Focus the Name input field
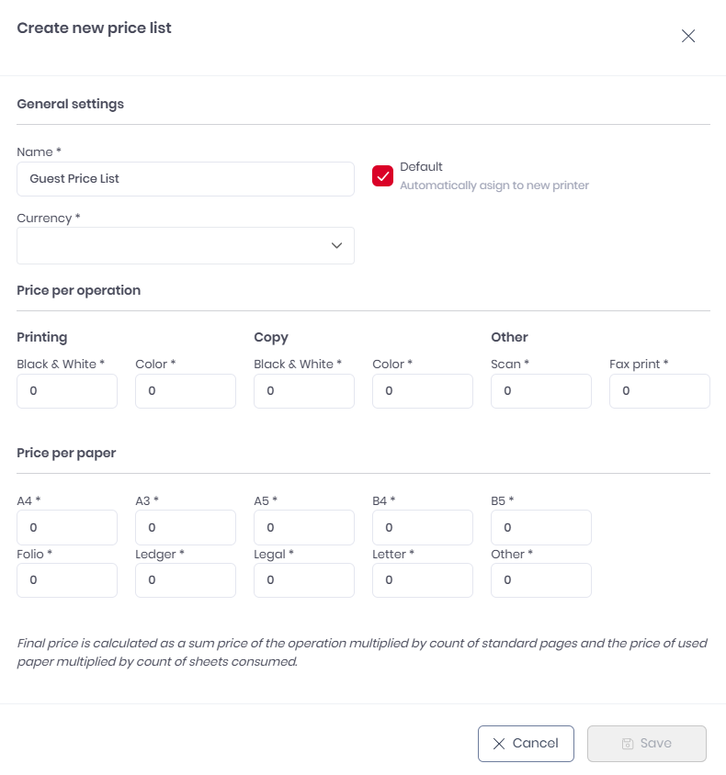 (x=185, y=179)
